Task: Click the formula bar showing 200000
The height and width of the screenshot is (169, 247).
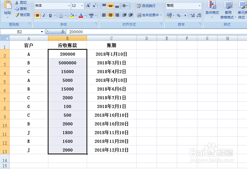Action: tap(157, 32)
